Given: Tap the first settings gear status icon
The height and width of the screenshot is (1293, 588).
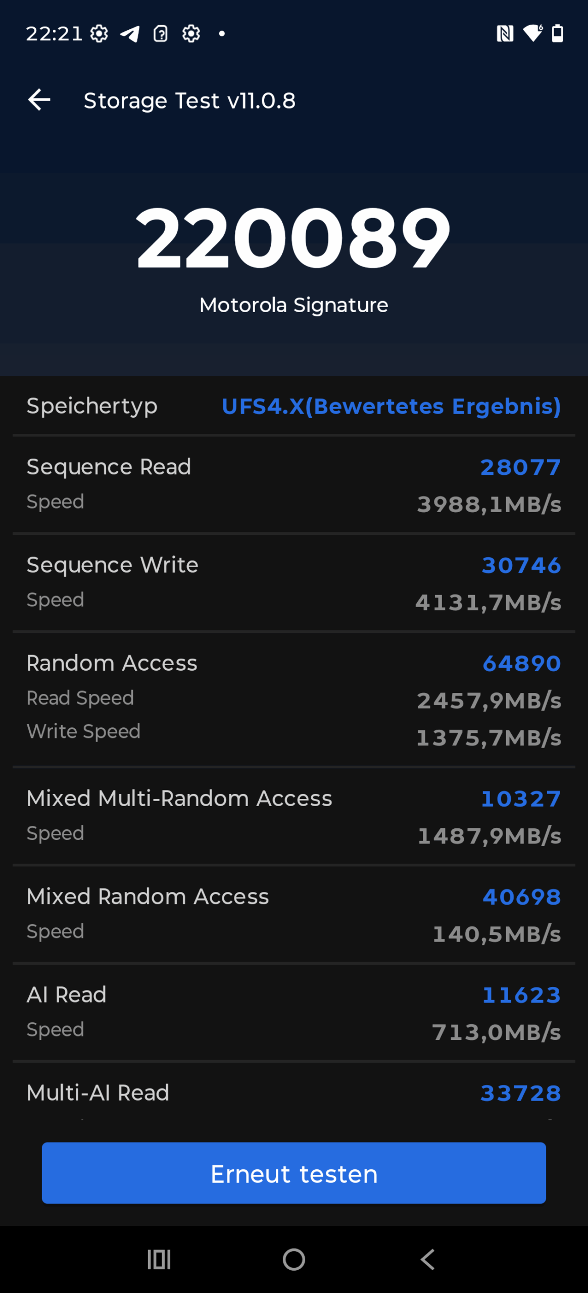Looking at the screenshot, I should [x=99, y=34].
